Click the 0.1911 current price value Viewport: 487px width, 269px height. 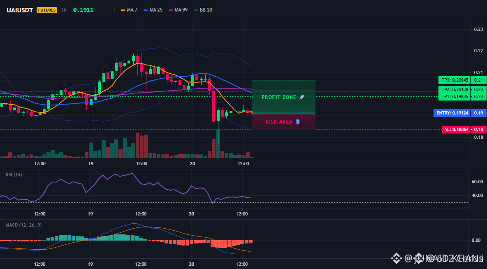pyautogui.click(x=83, y=10)
